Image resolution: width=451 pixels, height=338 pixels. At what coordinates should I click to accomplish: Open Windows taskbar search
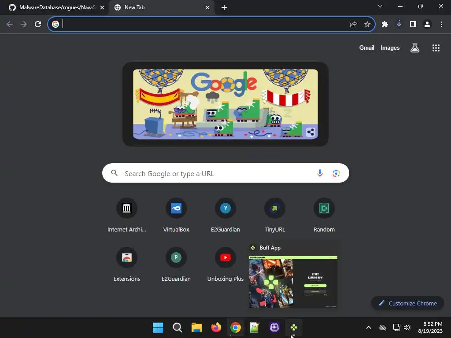coord(177,327)
